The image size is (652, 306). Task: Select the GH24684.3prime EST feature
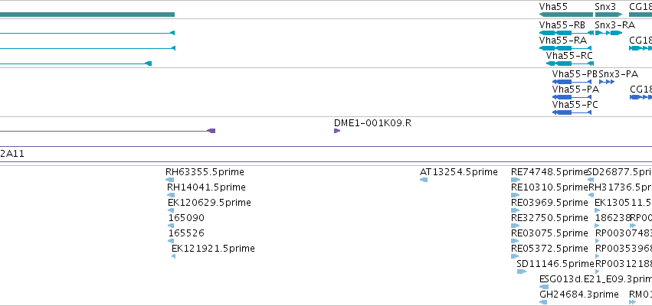[x=543, y=302]
